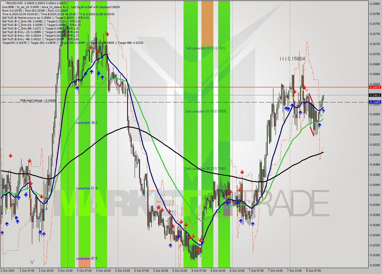Click the 0.15765 price axis label
382x274 pixels.
coord(375,24)
